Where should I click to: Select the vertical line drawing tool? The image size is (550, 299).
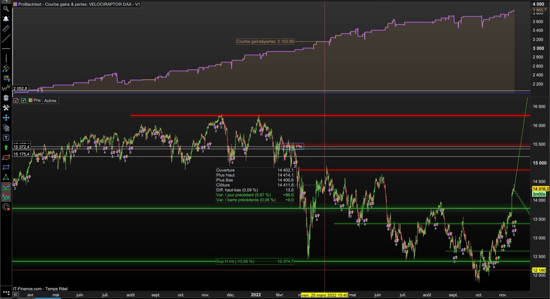coord(6,58)
